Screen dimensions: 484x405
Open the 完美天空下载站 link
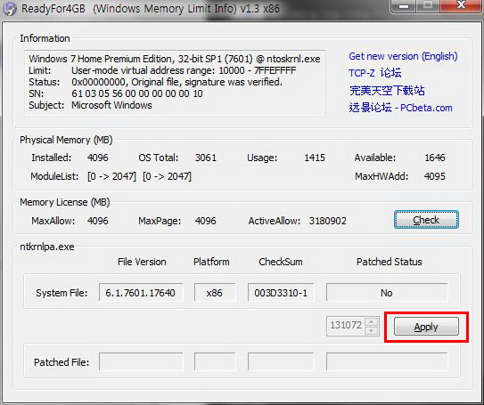click(387, 90)
